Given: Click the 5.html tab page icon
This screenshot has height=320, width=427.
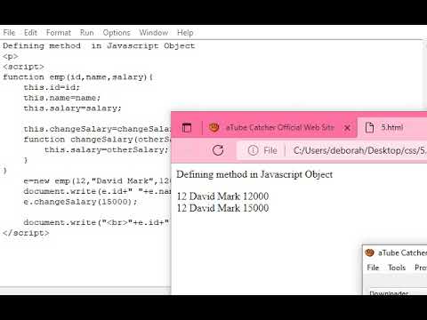Looking at the screenshot, I should 369,128.
